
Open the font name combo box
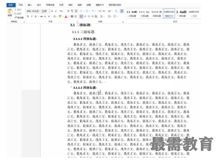click(x=34, y=11)
